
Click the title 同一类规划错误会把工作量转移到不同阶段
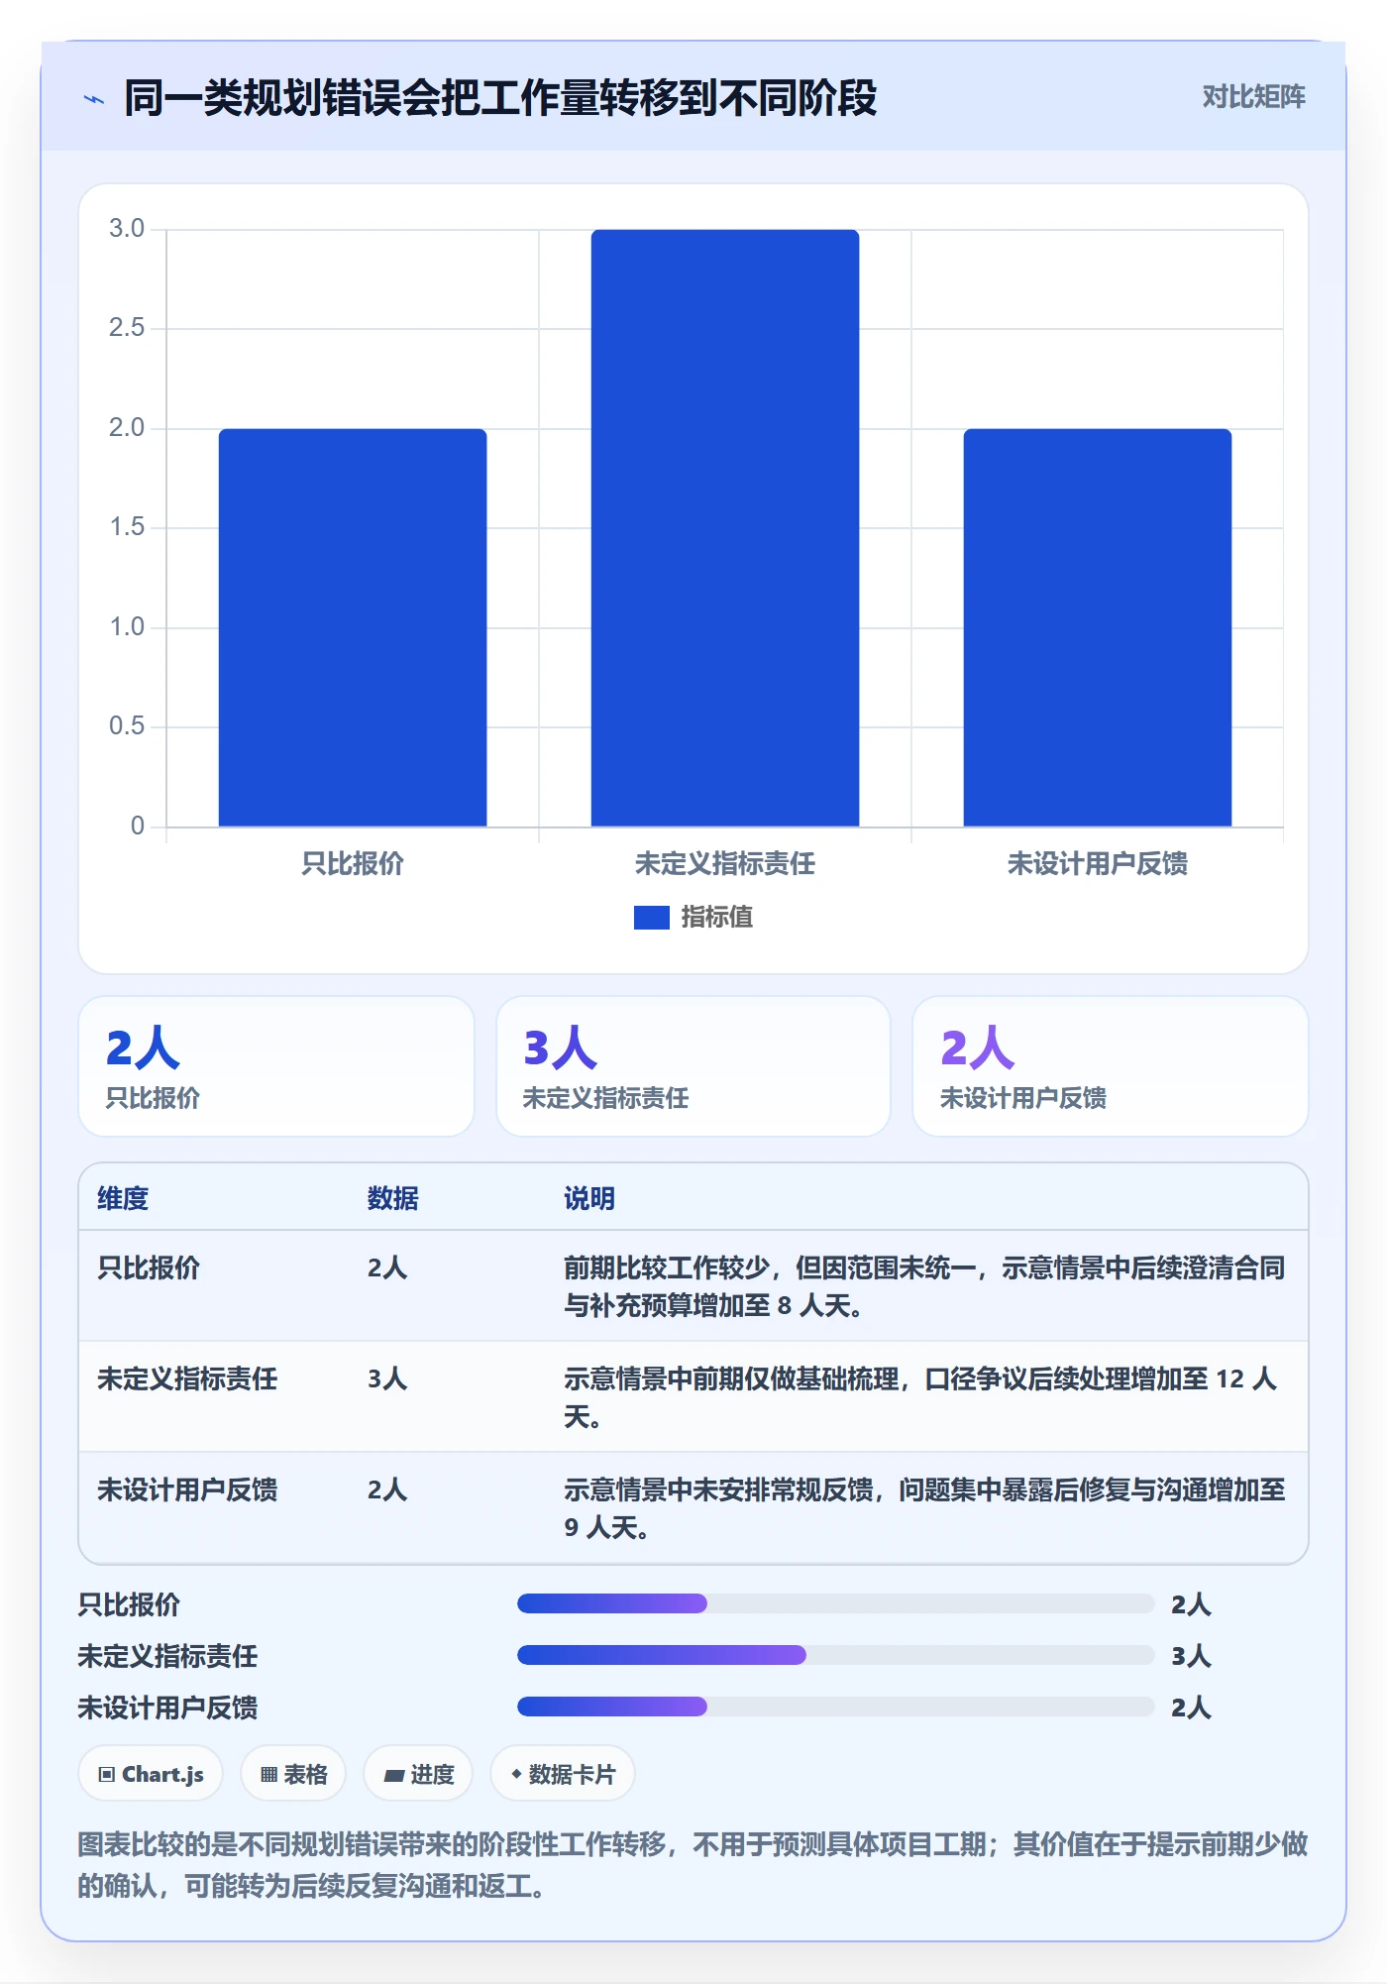[x=500, y=98]
